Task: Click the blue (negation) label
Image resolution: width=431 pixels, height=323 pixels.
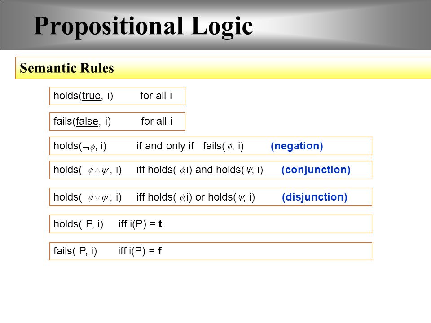Action: tap(297, 146)
